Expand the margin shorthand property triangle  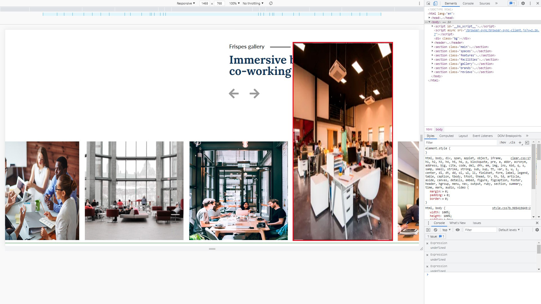pos(443,192)
